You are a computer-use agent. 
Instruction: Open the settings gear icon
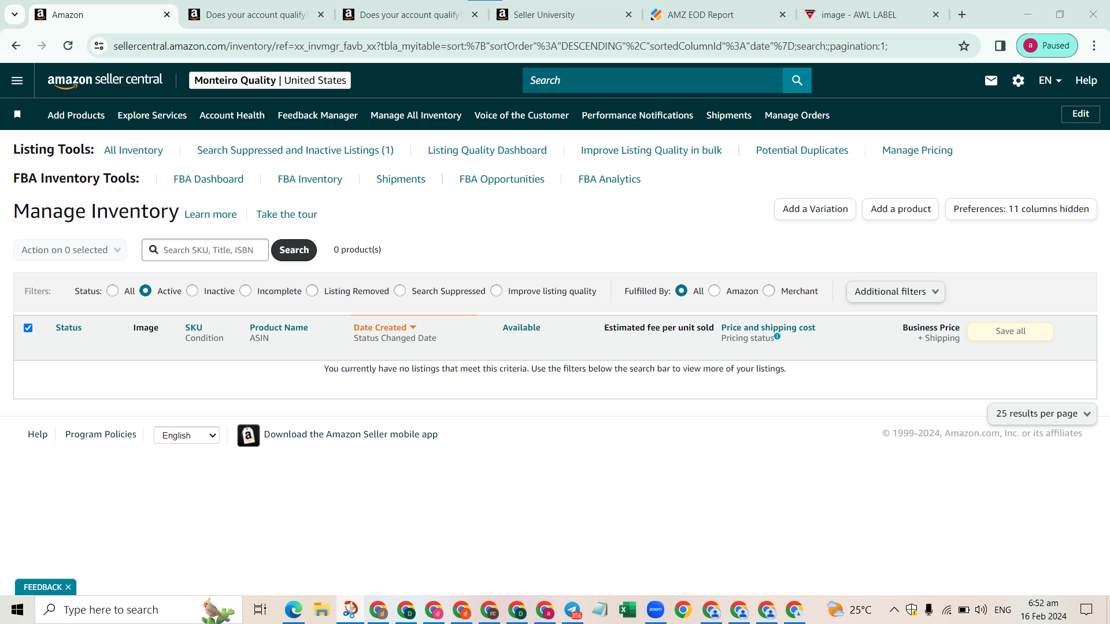coord(1018,80)
